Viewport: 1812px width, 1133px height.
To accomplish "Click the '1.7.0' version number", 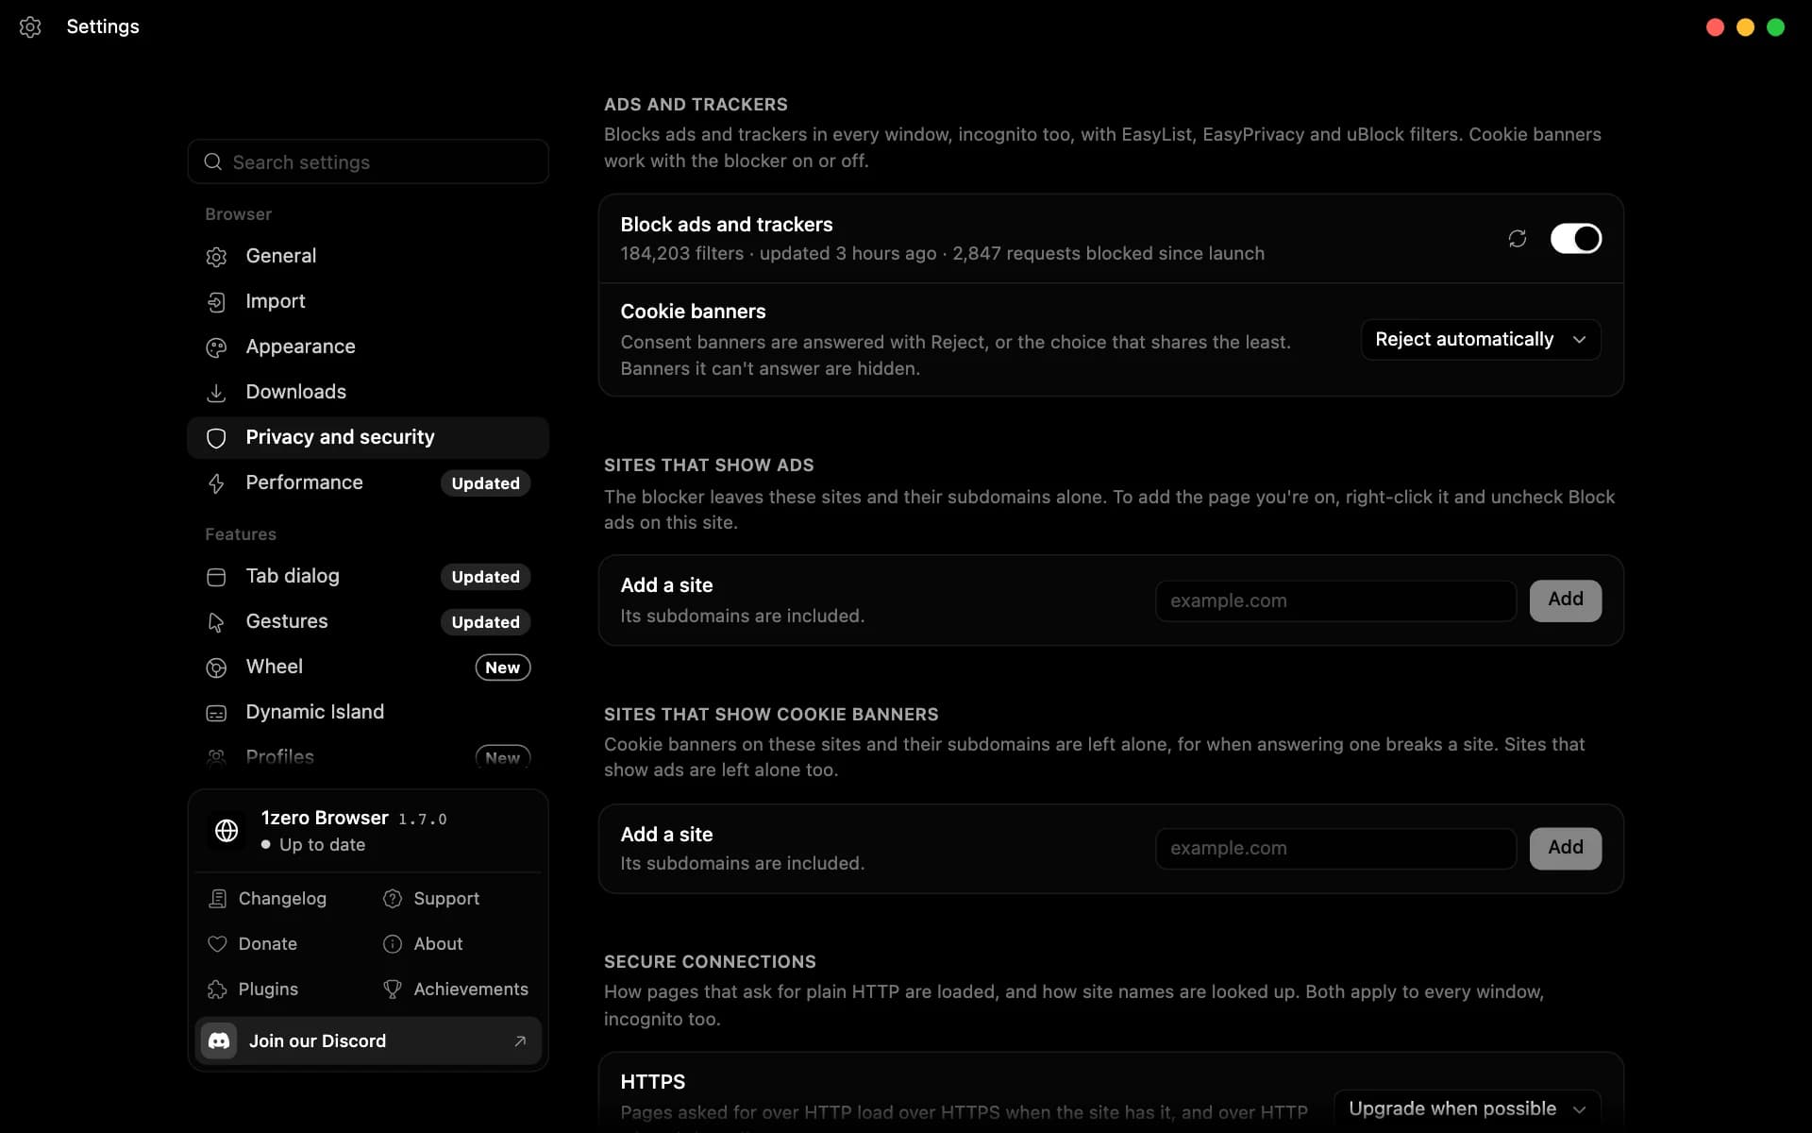I will [x=422, y=820].
